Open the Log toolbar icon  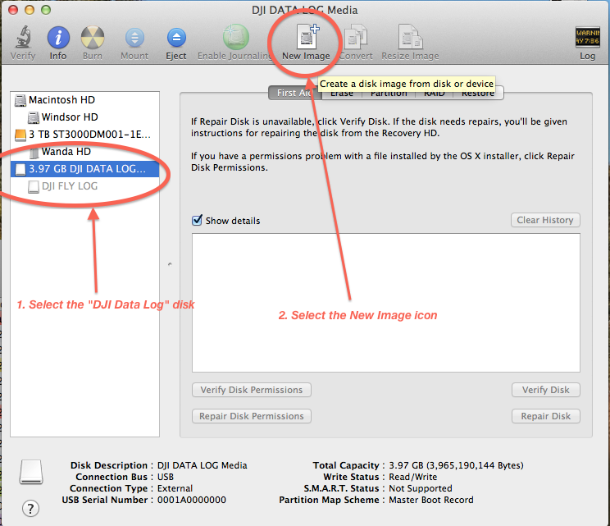click(587, 43)
